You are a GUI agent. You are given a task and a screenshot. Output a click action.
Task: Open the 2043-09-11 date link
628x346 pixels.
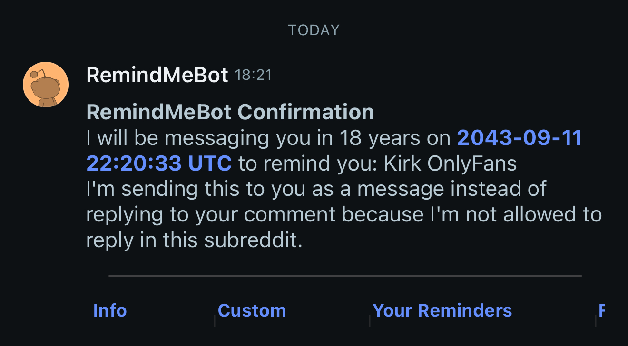point(519,138)
